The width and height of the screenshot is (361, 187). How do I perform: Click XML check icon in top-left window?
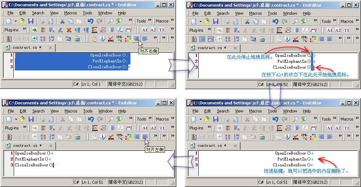tap(111, 39)
